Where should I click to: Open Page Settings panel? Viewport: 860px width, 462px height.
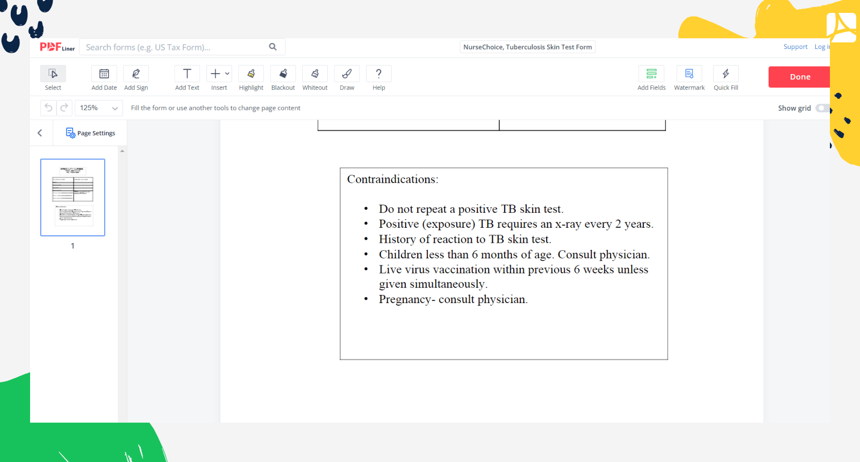tap(90, 133)
